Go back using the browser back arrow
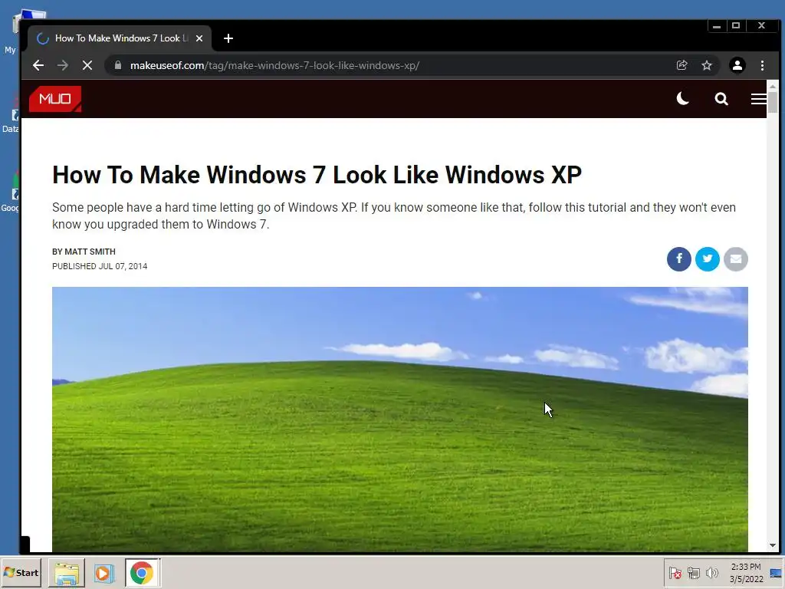 [x=38, y=65]
